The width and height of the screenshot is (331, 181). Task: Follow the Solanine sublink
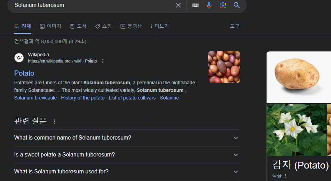[169, 98]
